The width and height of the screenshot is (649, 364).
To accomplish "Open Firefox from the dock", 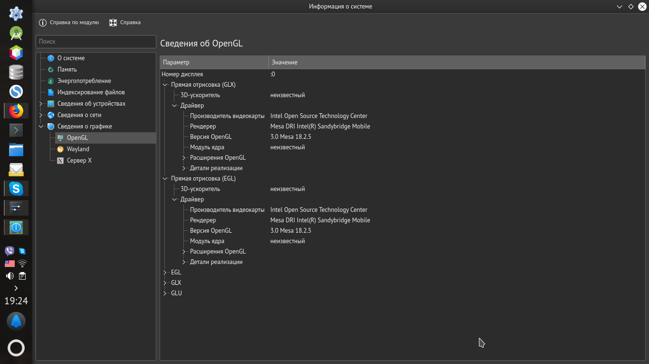I will (x=16, y=111).
